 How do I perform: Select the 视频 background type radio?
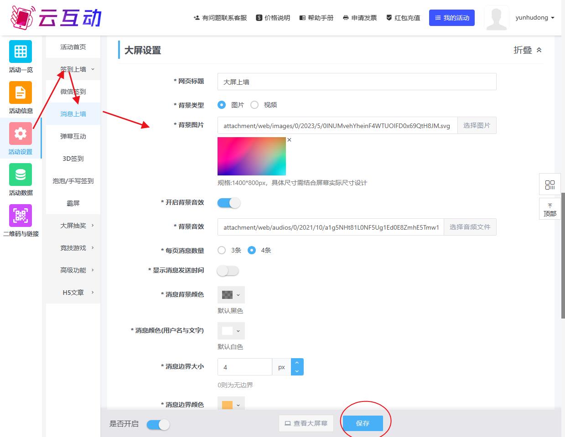point(254,105)
